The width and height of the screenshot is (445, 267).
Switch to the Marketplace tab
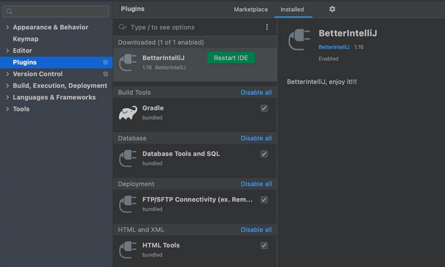tap(250, 9)
